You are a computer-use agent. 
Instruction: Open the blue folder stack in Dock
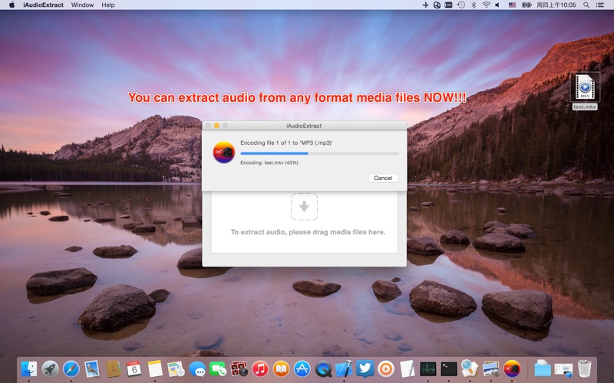coord(543,368)
